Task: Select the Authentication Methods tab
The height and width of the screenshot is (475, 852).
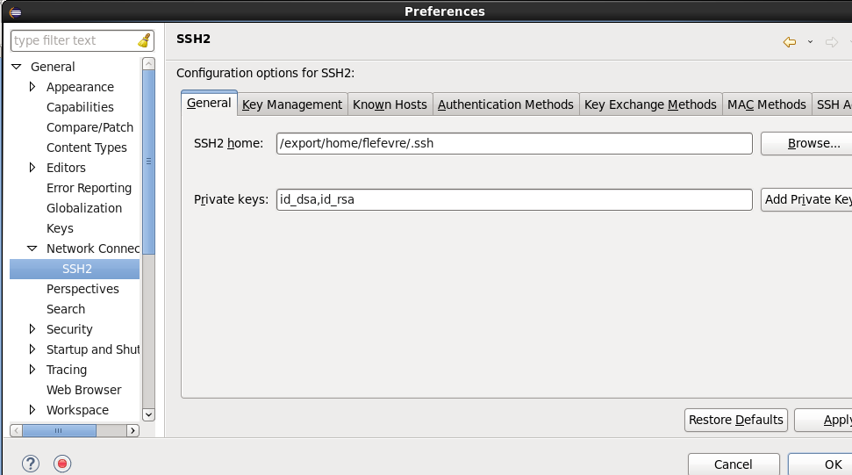Action: click(505, 104)
